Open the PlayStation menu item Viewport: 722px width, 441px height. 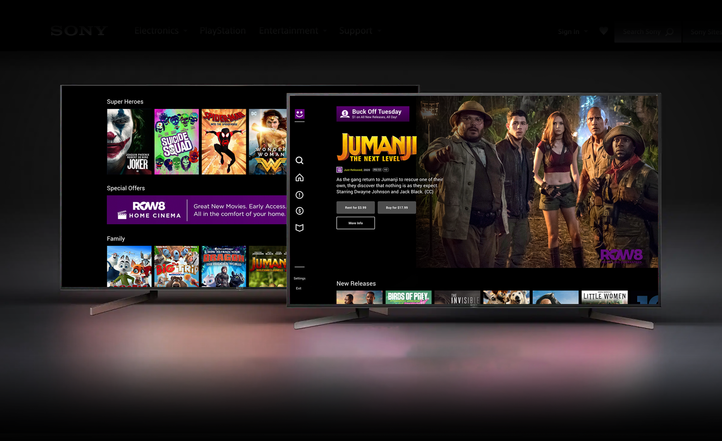coord(223,31)
